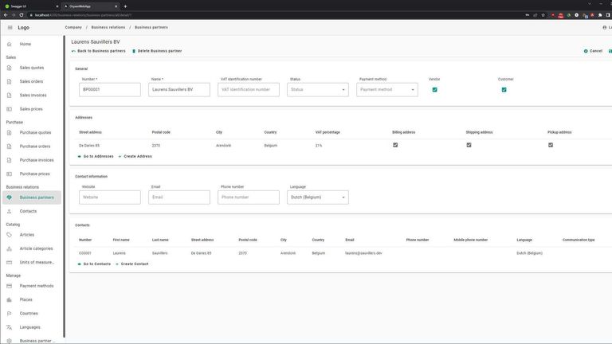Click the Languages translate icon
The width and height of the screenshot is (612, 344).
[x=10, y=327]
